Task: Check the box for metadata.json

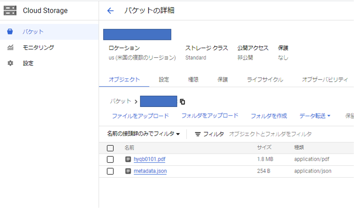Action: 110,171
